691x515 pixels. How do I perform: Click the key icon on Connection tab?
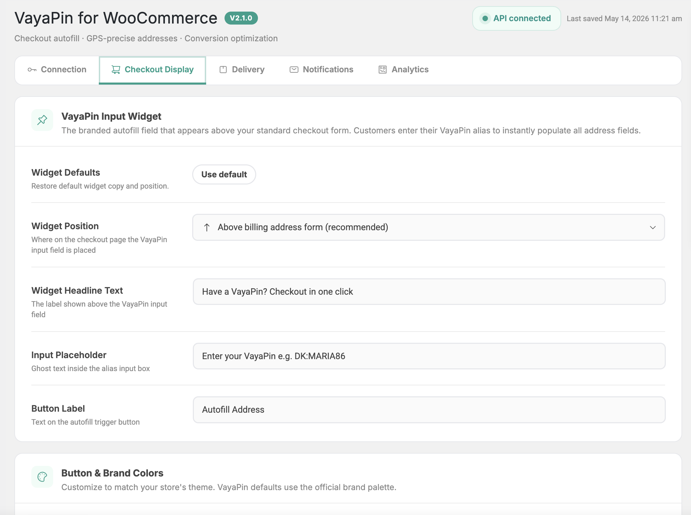(x=32, y=70)
